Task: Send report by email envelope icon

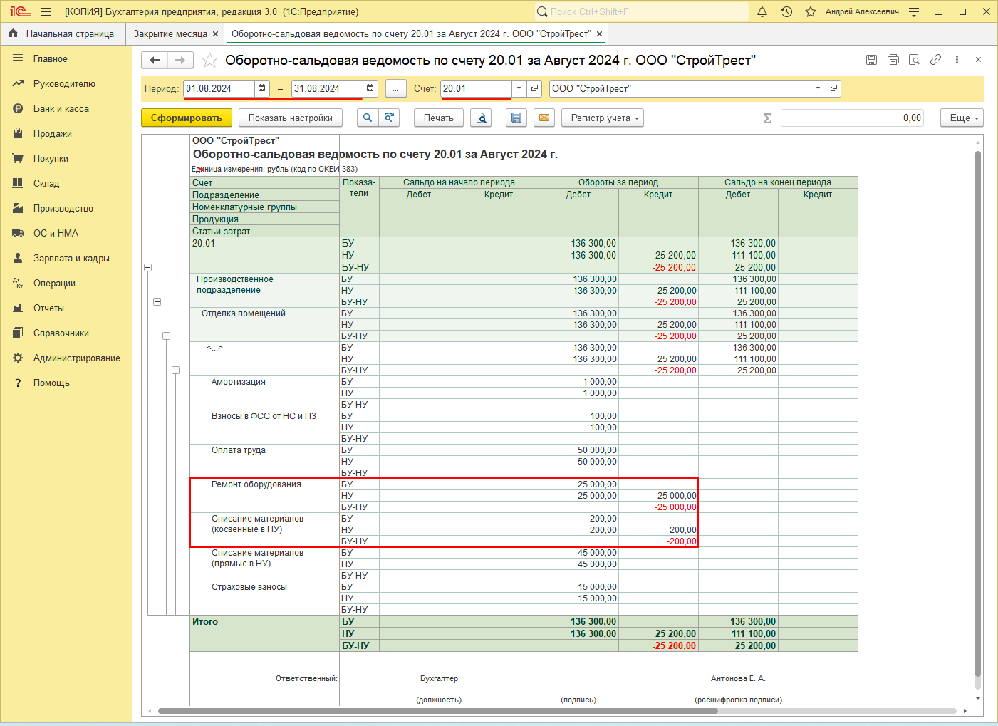Action: 544,118
